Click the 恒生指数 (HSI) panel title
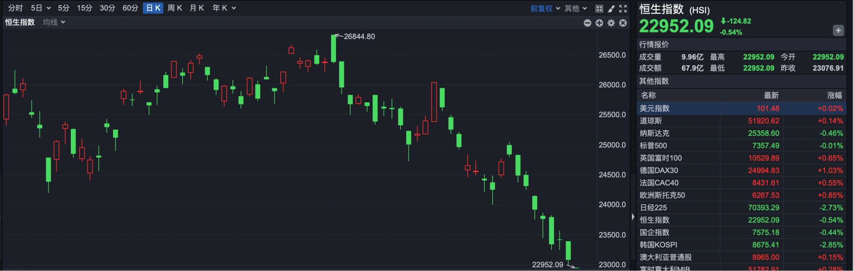Image resolution: width=854 pixels, height=271 pixels. 674,9
